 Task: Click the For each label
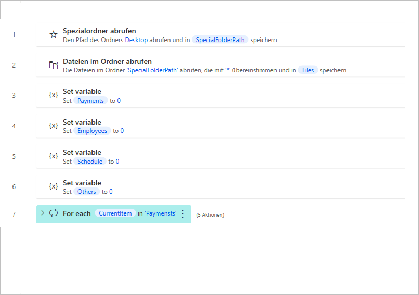tap(77, 213)
